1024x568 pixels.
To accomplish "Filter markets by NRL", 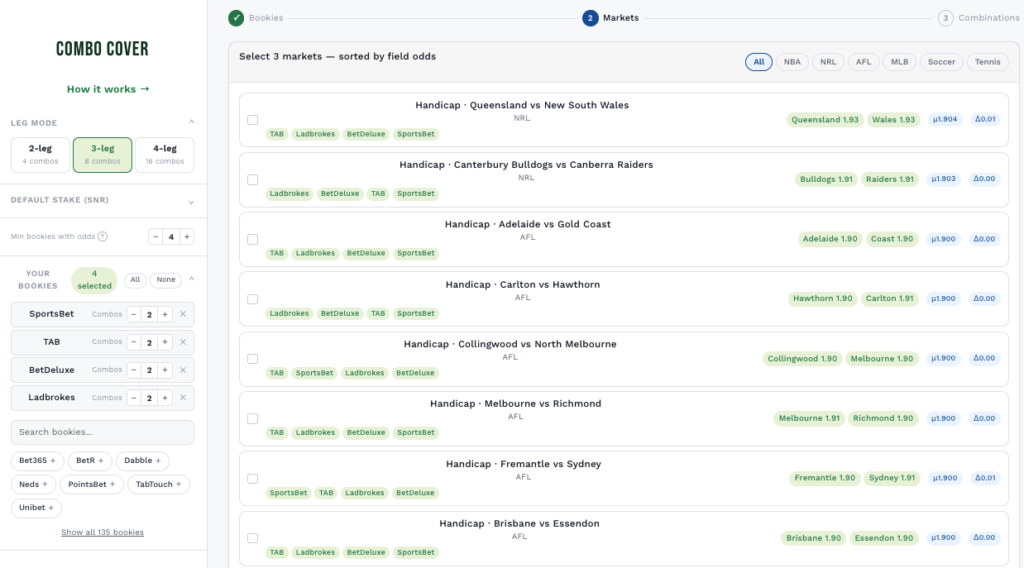I will point(829,62).
